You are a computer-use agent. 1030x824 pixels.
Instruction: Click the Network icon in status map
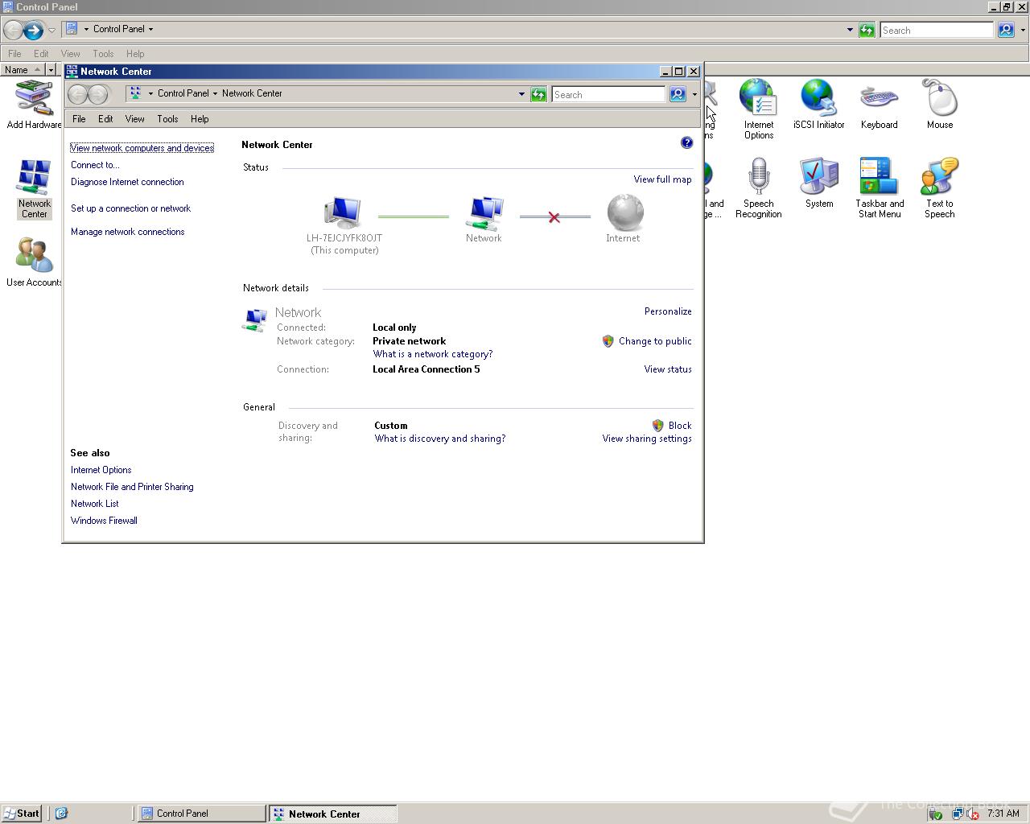coord(484,213)
